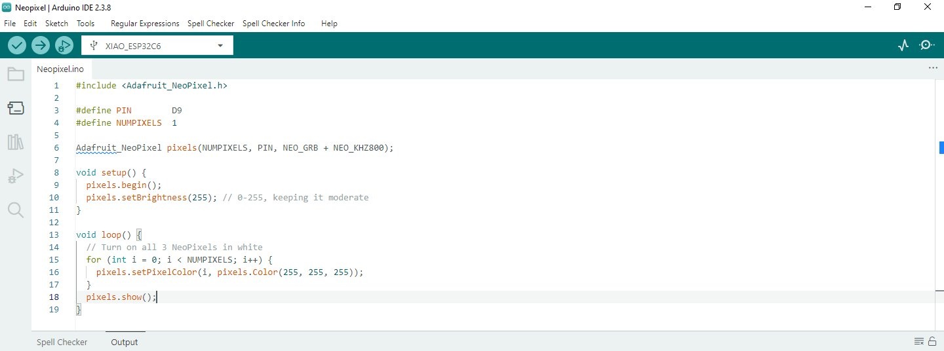Click the 'void setup()' declaration
Viewport: 944px width, 351px height.
106,173
